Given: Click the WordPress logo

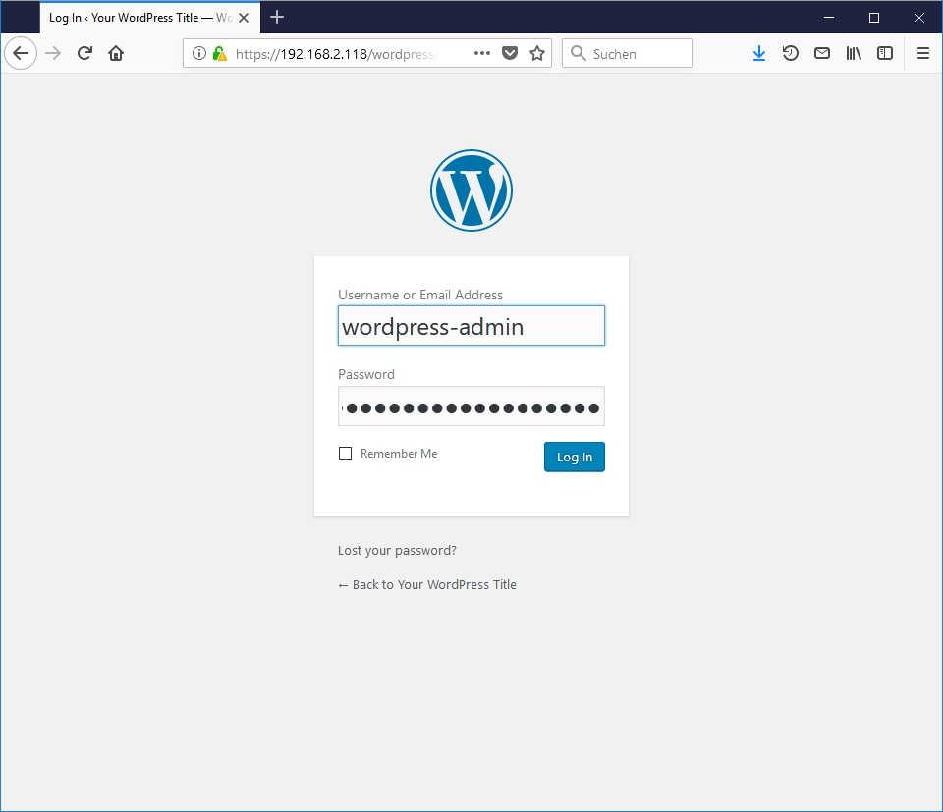Looking at the screenshot, I should coord(471,190).
